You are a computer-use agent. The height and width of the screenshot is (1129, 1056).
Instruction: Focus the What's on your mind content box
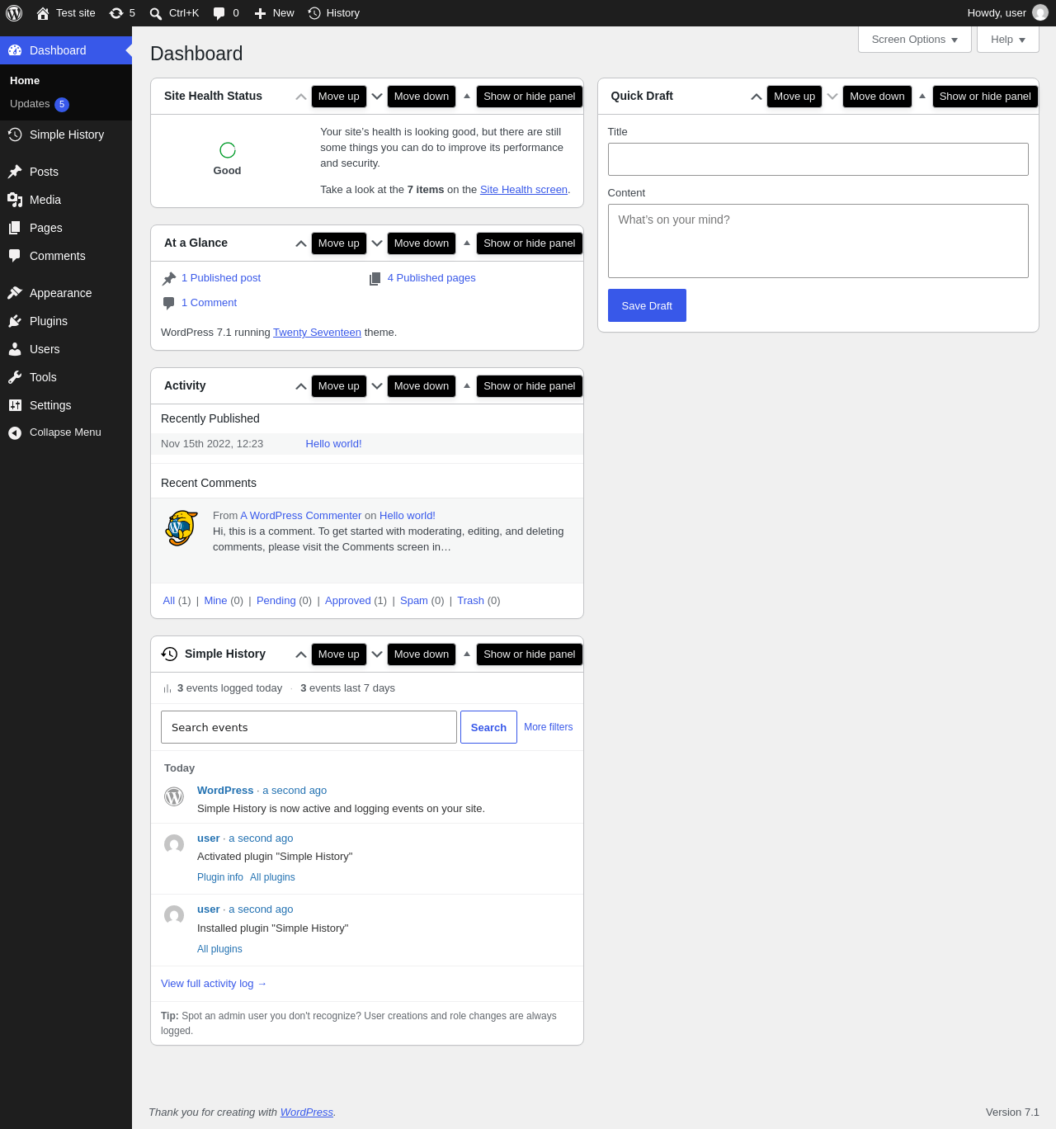(818, 241)
